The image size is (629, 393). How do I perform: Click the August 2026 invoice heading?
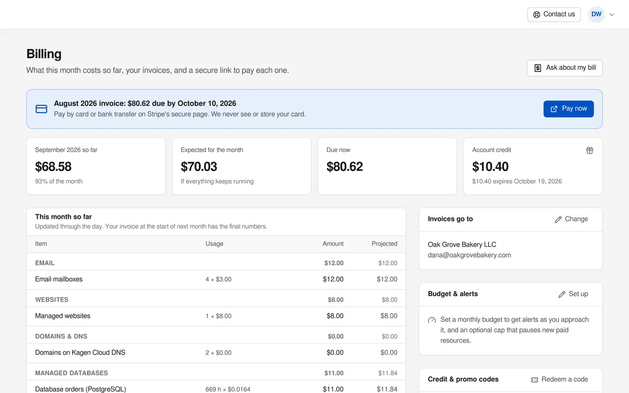pyautogui.click(x=145, y=103)
